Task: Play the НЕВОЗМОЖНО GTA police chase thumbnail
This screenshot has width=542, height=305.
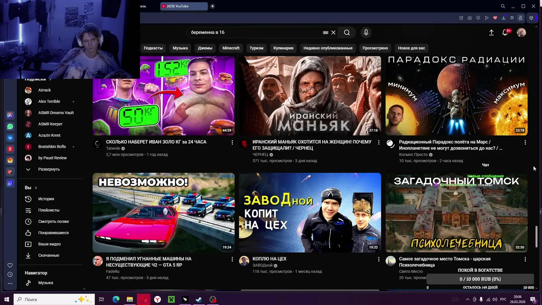Action: 163,212
